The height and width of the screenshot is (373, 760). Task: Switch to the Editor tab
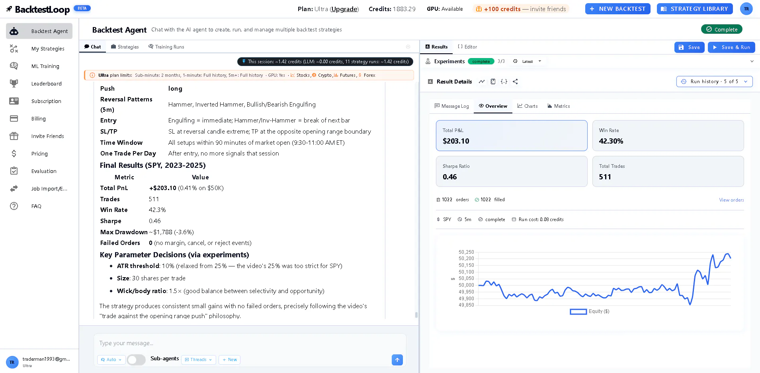click(x=467, y=47)
